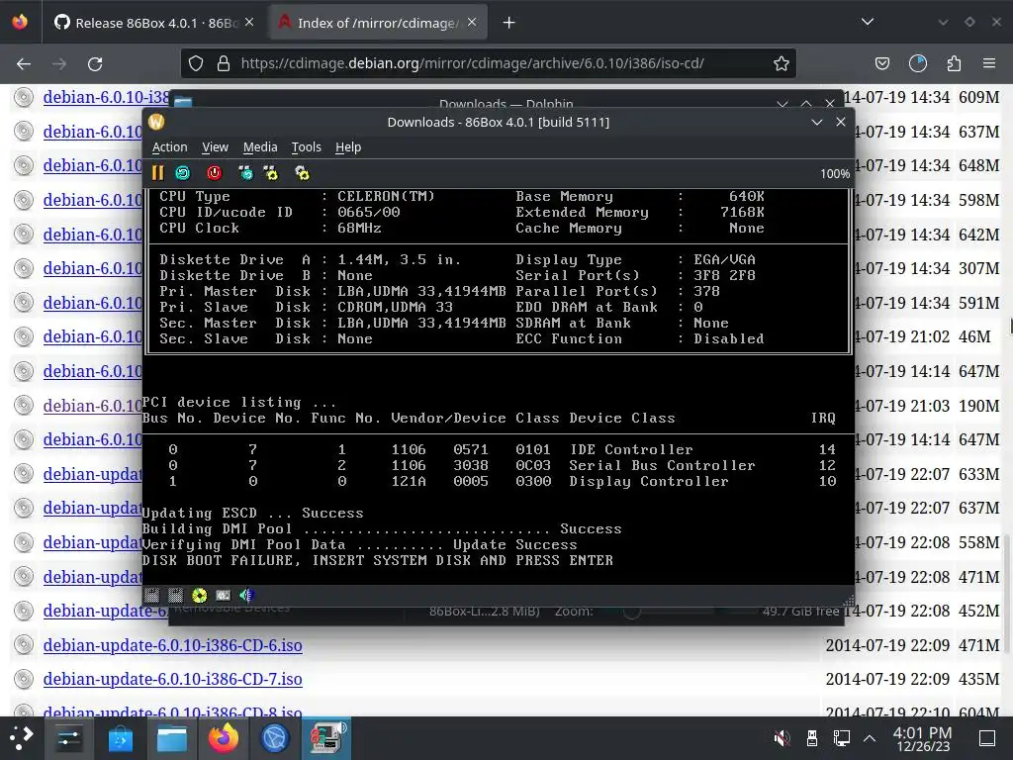Click disc icon beside CD-6.iso row

click(24, 645)
